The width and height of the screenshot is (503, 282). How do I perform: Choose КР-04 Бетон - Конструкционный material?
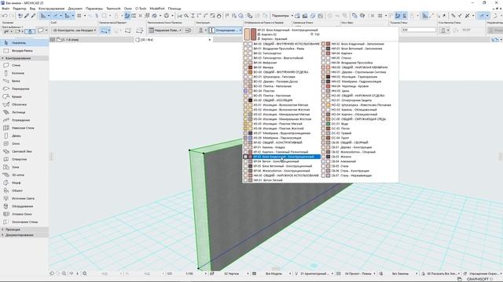pyautogui.click(x=281, y=161)
